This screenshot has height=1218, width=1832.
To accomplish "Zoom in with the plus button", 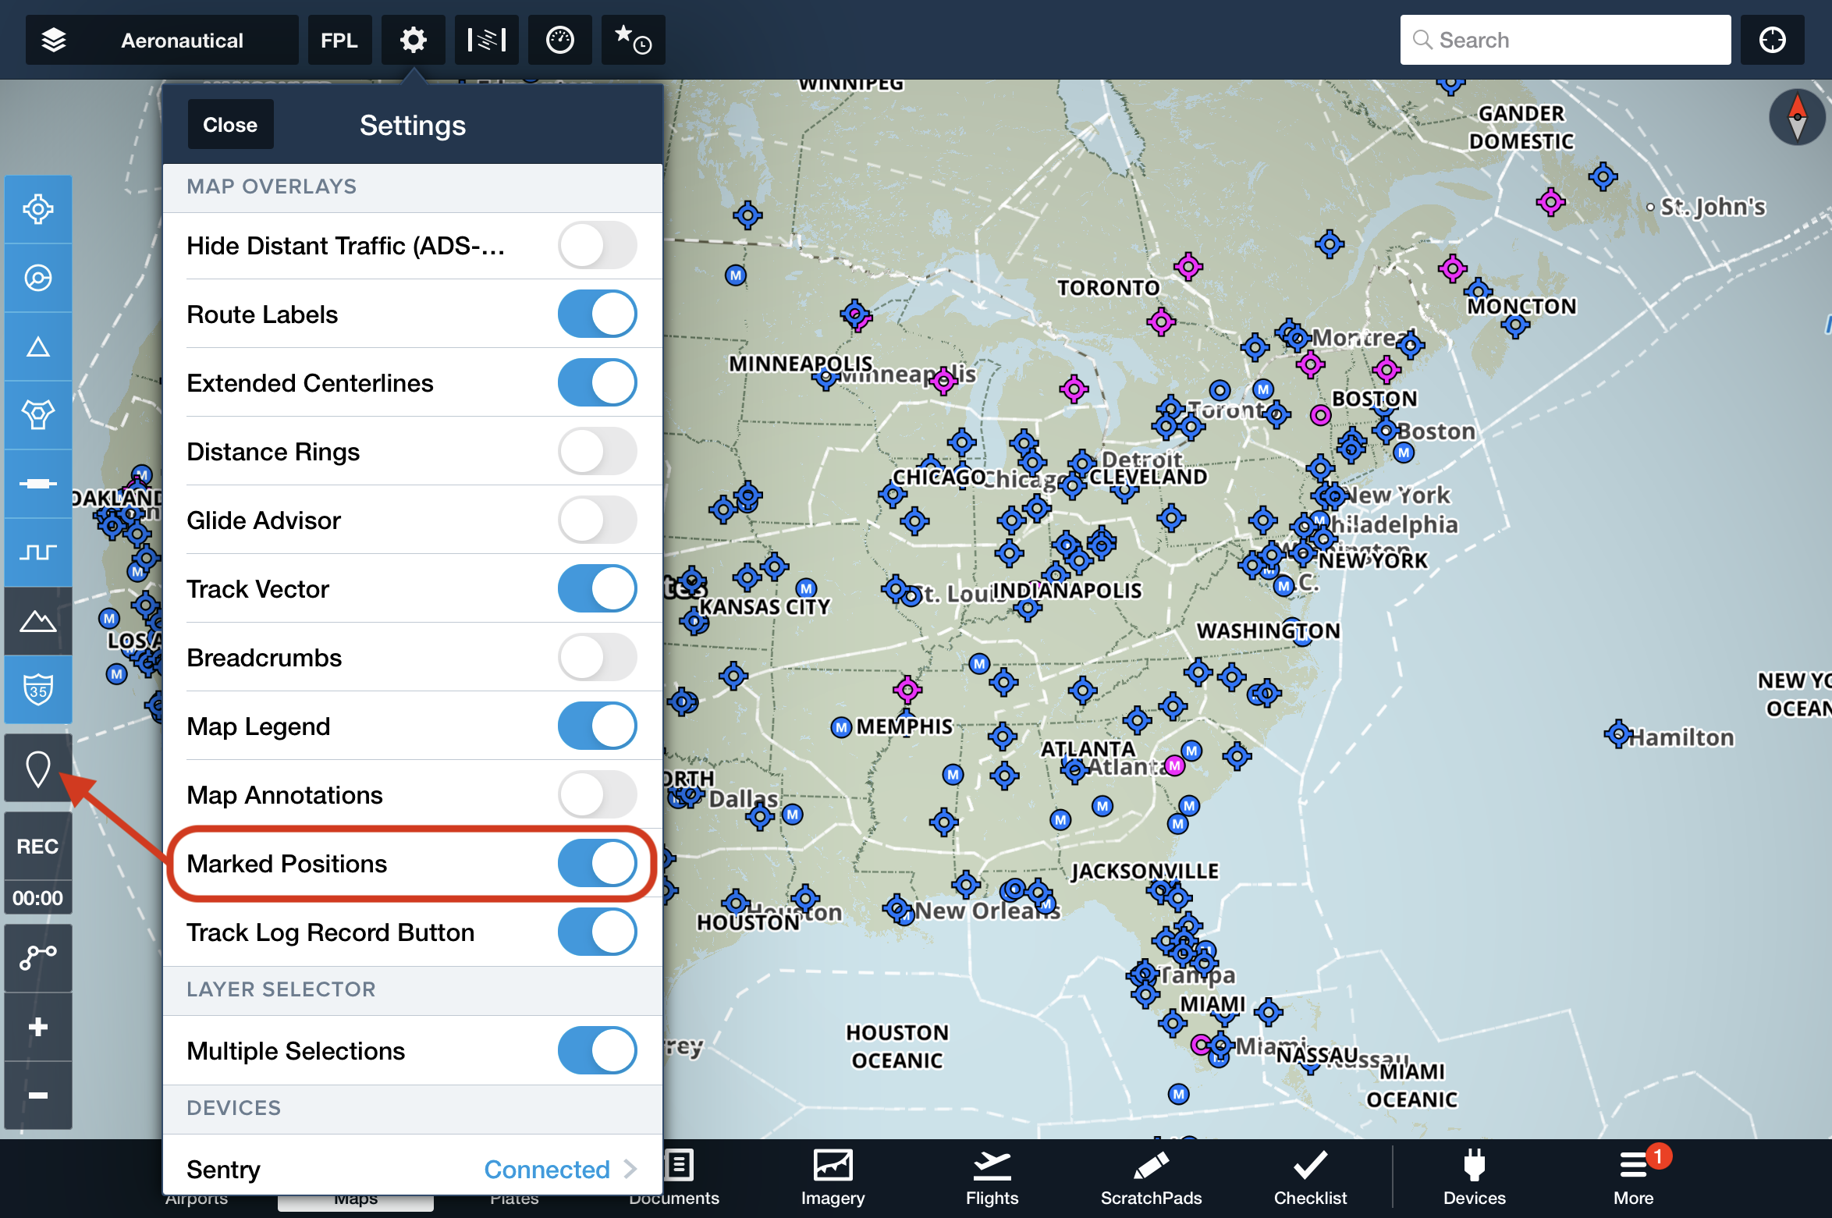I will 38,1027.
